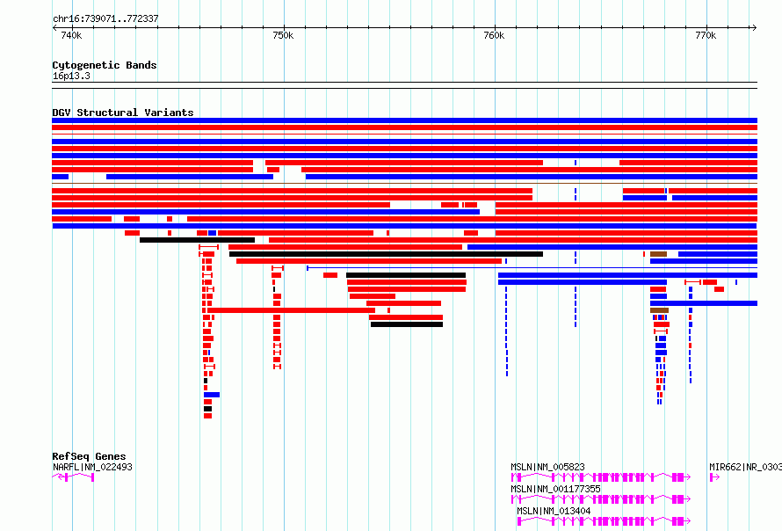Select the 740k ruler label

[71, 35]
